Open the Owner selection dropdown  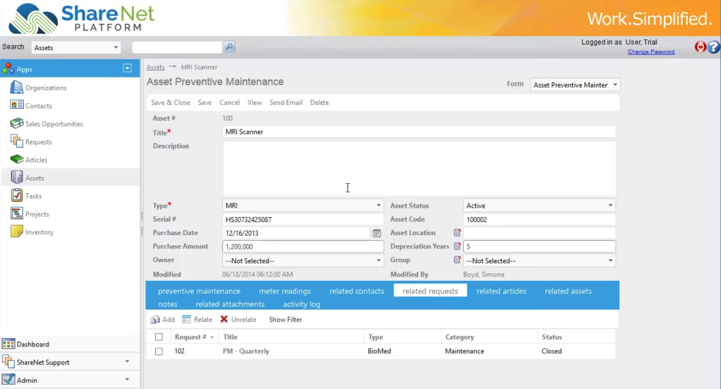378,260
